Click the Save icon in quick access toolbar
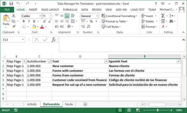This screenshot has height=113, width=187. [11, 4]
